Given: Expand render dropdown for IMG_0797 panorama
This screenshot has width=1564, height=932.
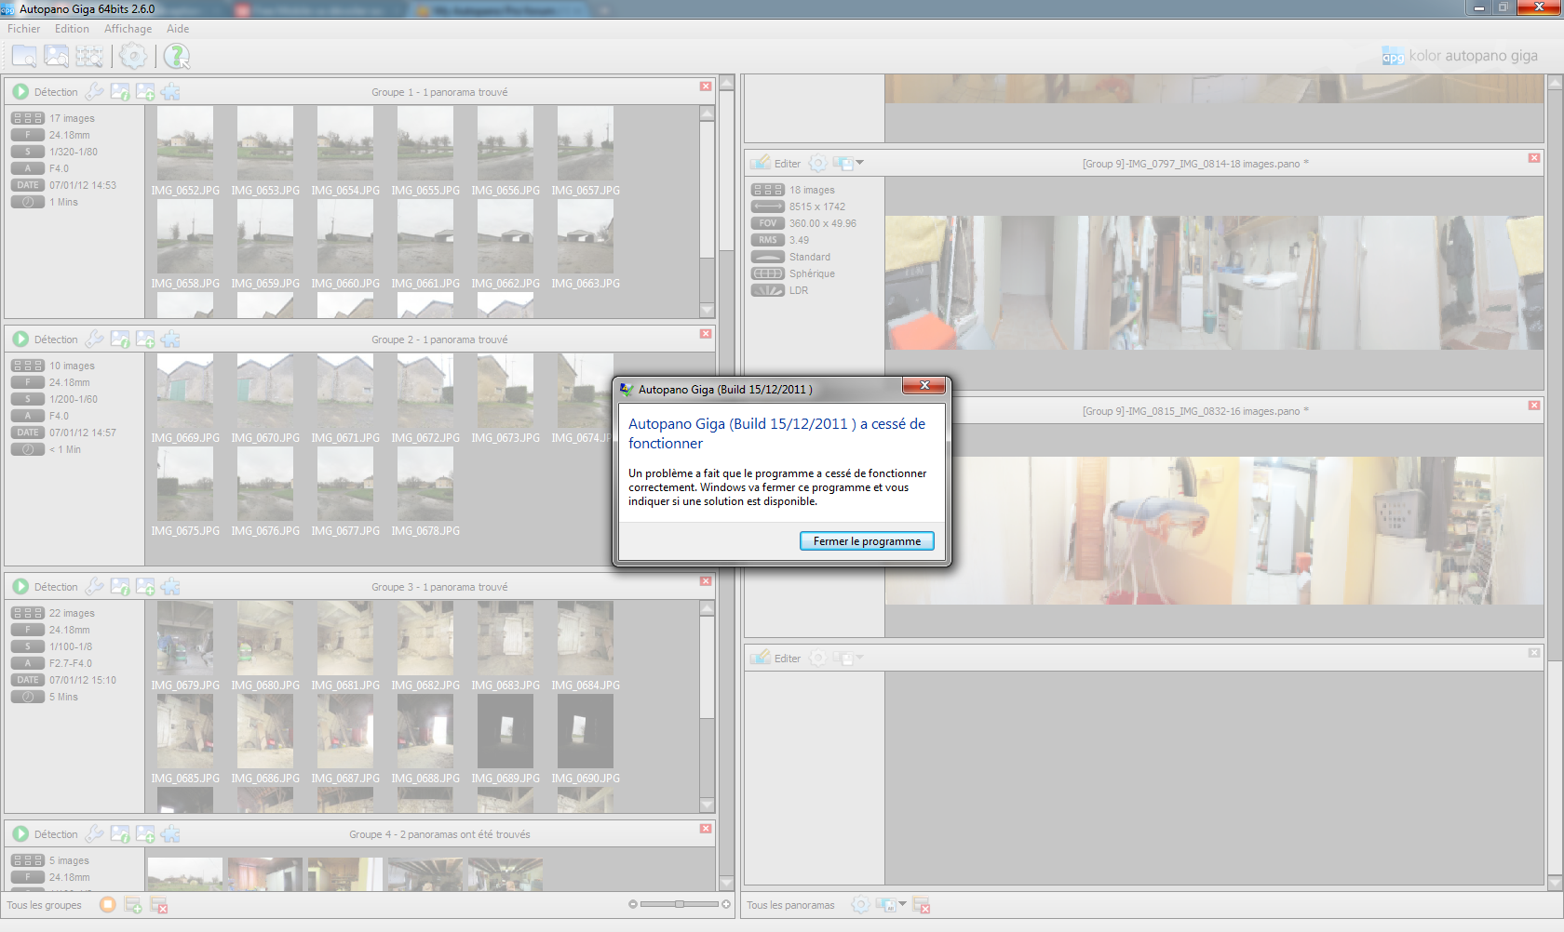Looking at the screenshot, I should click(859, 164).
